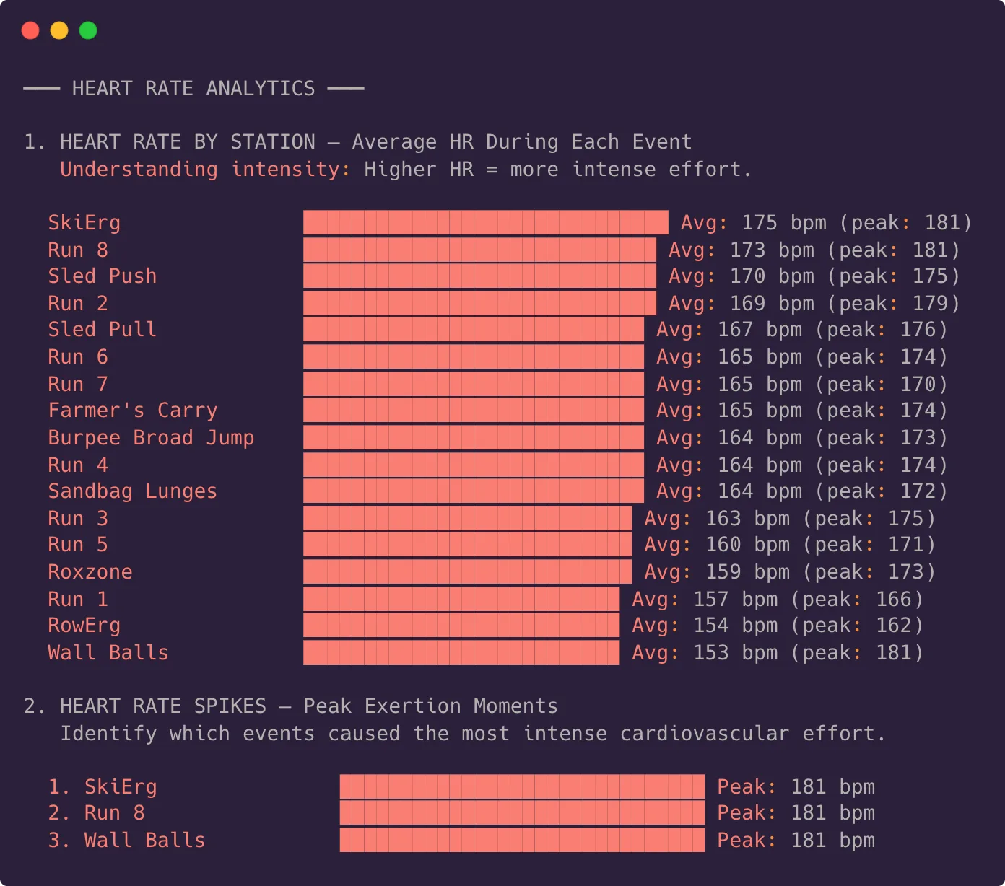
Task: Click the Farmer's Carry average HR bar
Action: click(x=474, y=411)
